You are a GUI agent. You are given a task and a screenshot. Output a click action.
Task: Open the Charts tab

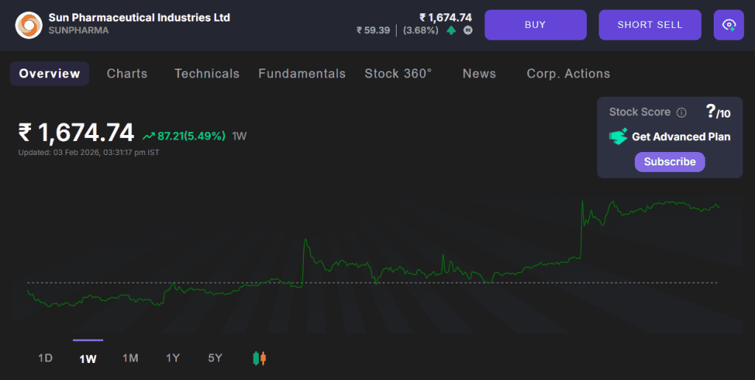[x=127, y=74]
